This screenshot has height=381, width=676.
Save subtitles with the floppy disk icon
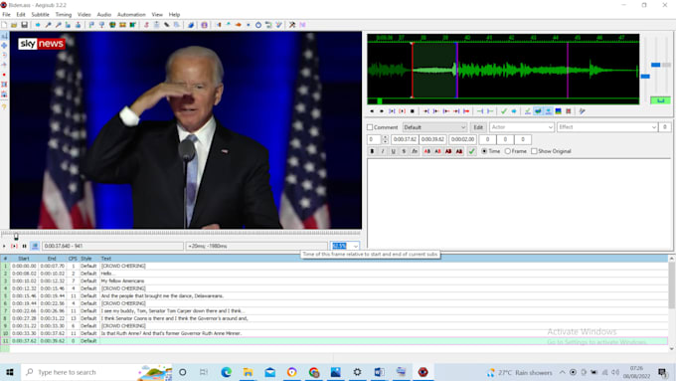24,25
